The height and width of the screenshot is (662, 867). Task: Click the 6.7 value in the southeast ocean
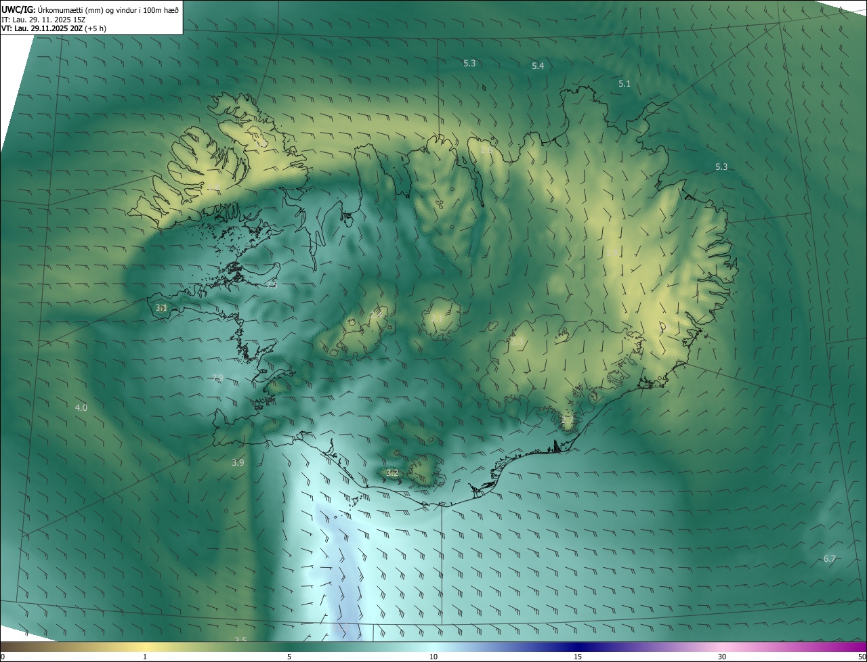point(830,558)
